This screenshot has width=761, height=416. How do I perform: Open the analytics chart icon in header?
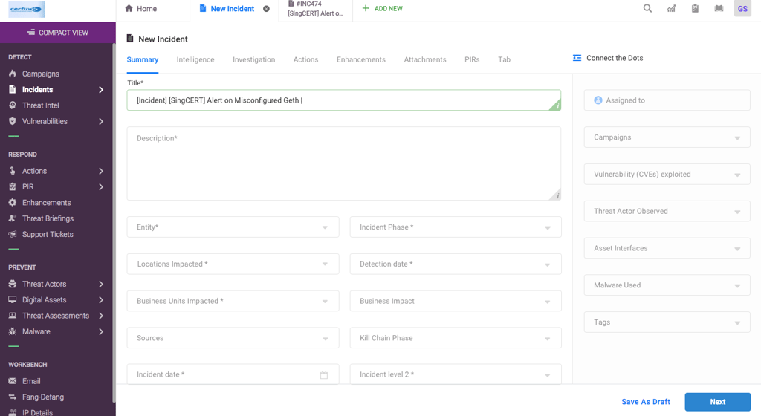(671, 8)
